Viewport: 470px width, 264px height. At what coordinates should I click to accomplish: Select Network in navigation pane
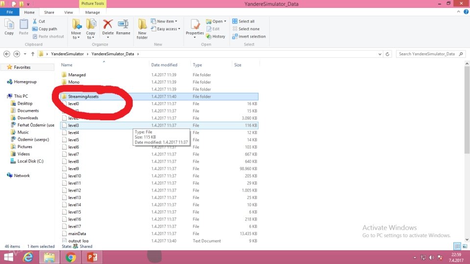click(x=19, y=176)
